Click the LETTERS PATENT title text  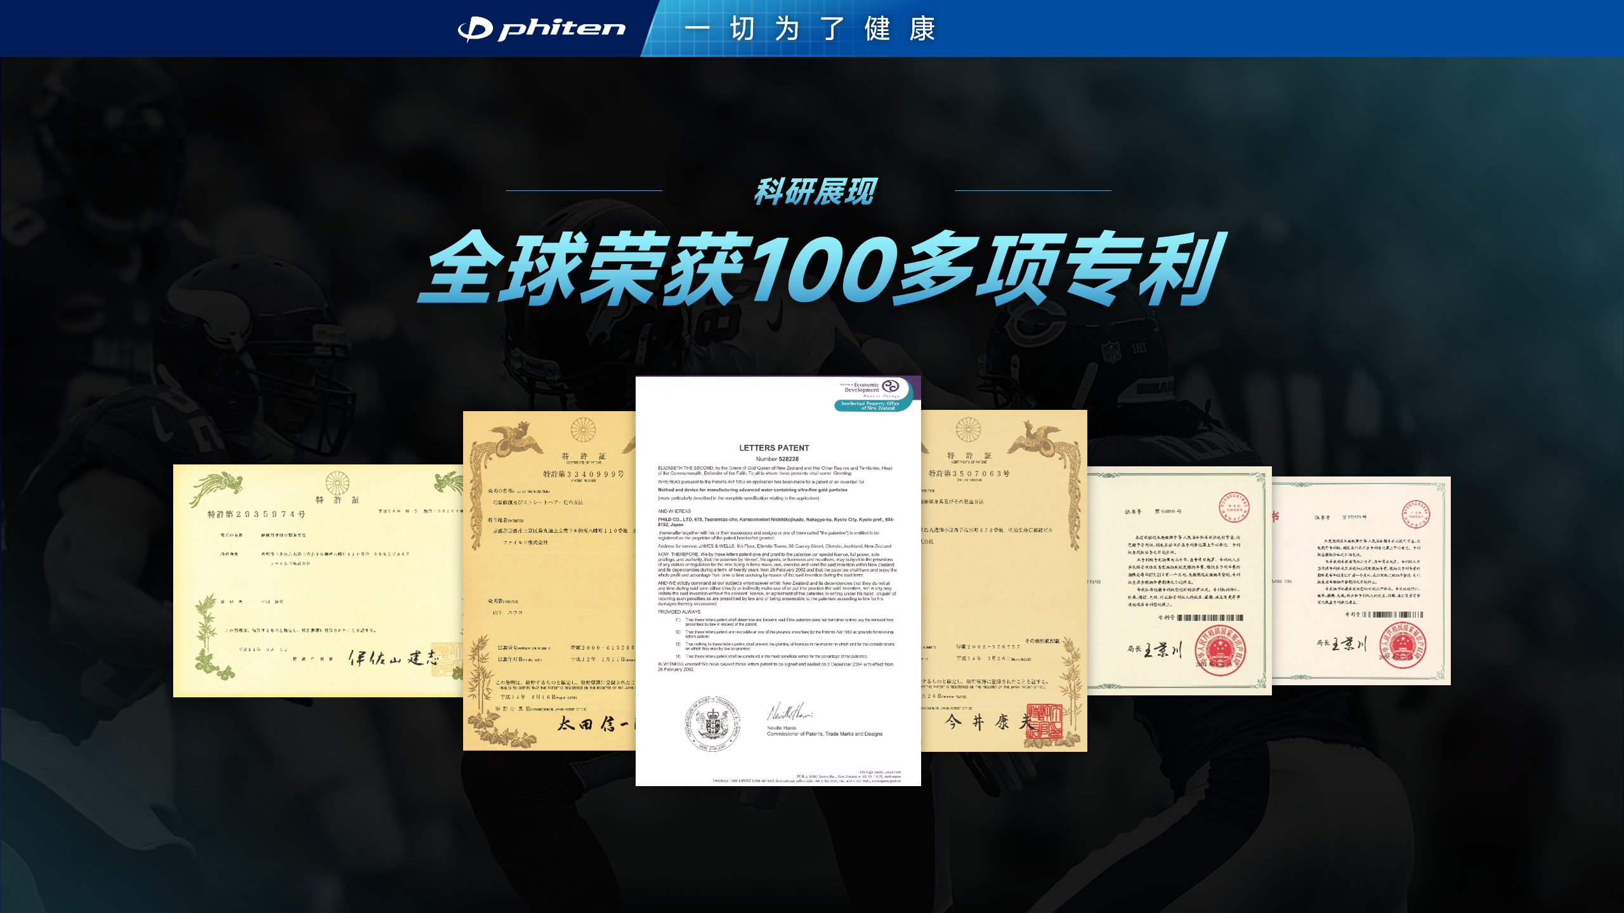click(x=774, y=448)
